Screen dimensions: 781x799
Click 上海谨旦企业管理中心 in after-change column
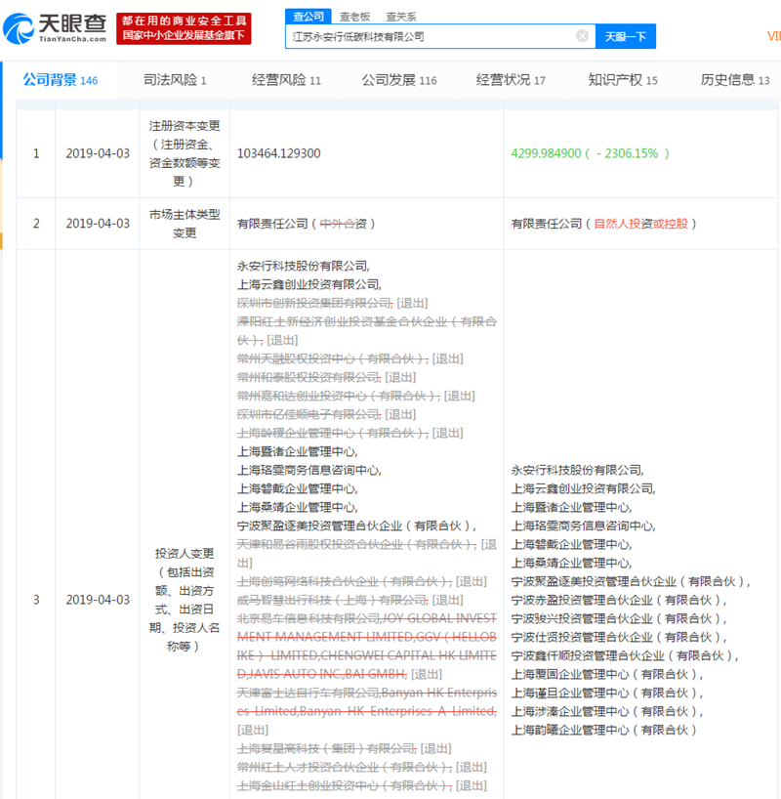point(607,693)
